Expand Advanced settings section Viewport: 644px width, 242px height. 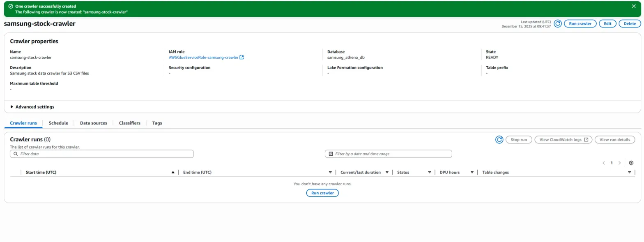coord(32,107)
